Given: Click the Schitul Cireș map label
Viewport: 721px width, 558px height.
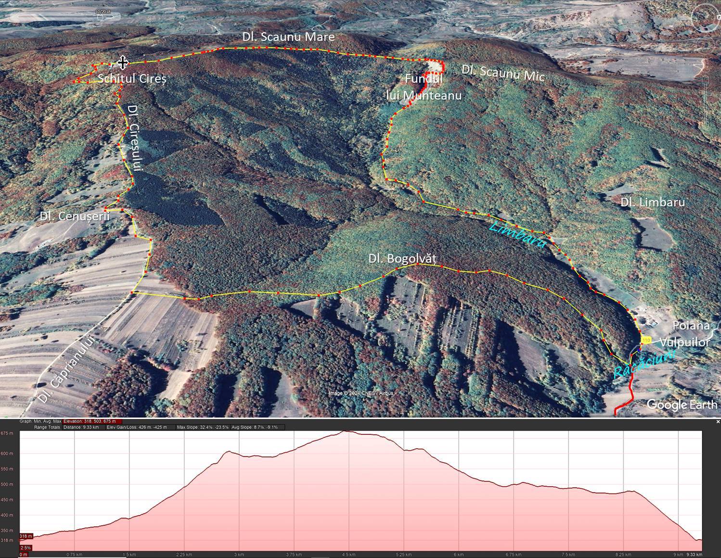Looking at the screenshot, I should coord(132,78).
